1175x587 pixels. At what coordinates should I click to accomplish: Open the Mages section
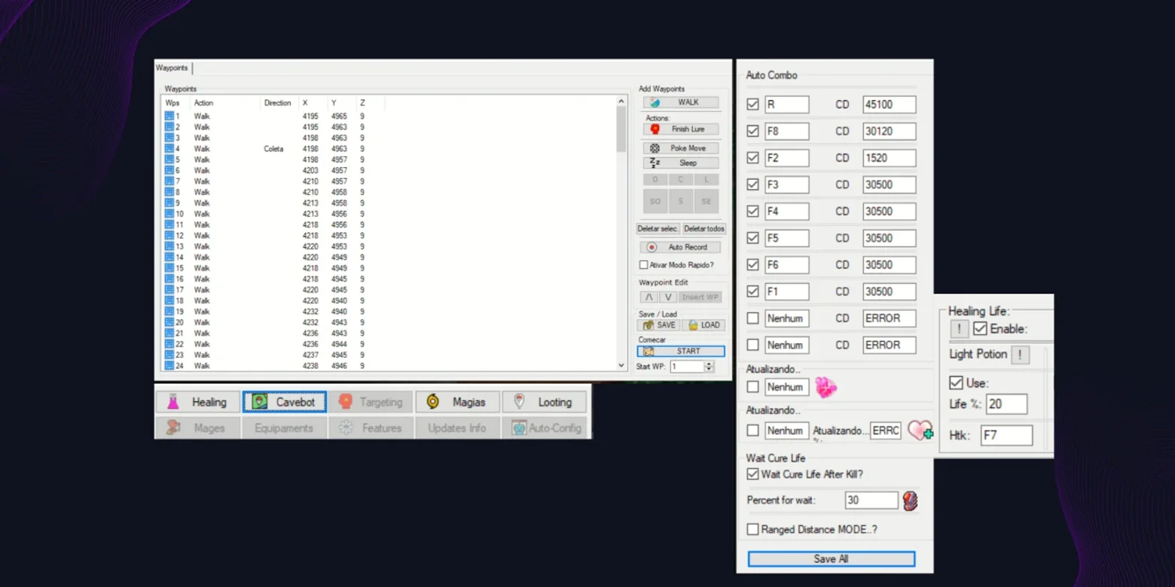coord(198,428)
